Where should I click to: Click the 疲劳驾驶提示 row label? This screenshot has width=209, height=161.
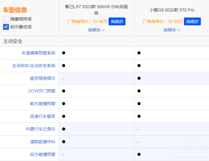pos(43,78)
